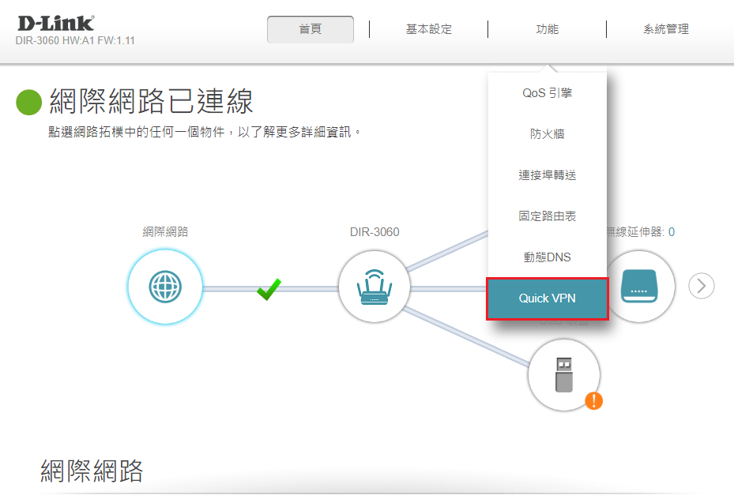
Task: Click the D-Link logo
Action: click(55, 22)
